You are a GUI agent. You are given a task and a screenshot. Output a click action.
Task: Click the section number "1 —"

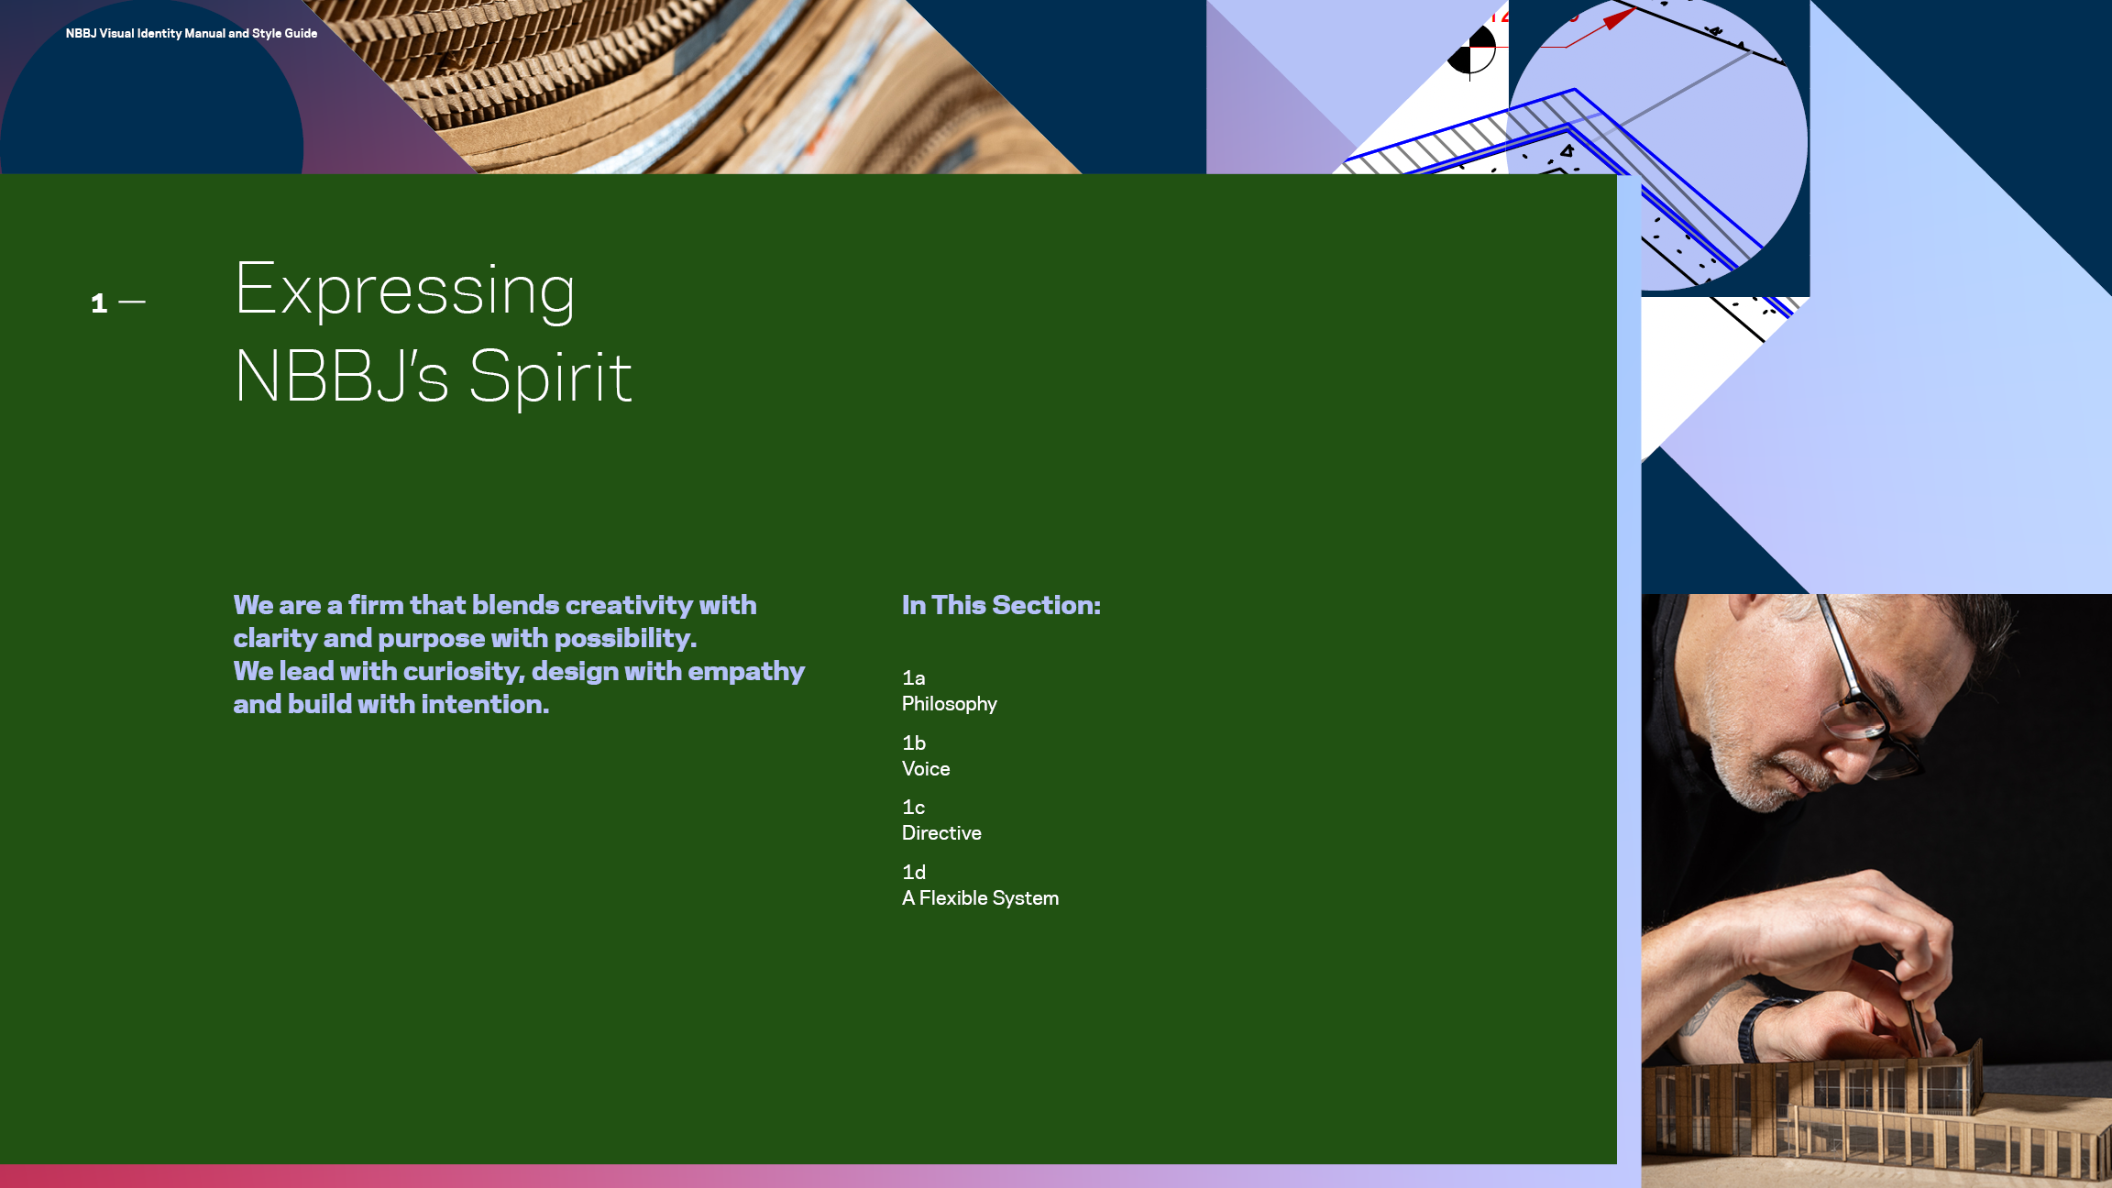point(118,303)
